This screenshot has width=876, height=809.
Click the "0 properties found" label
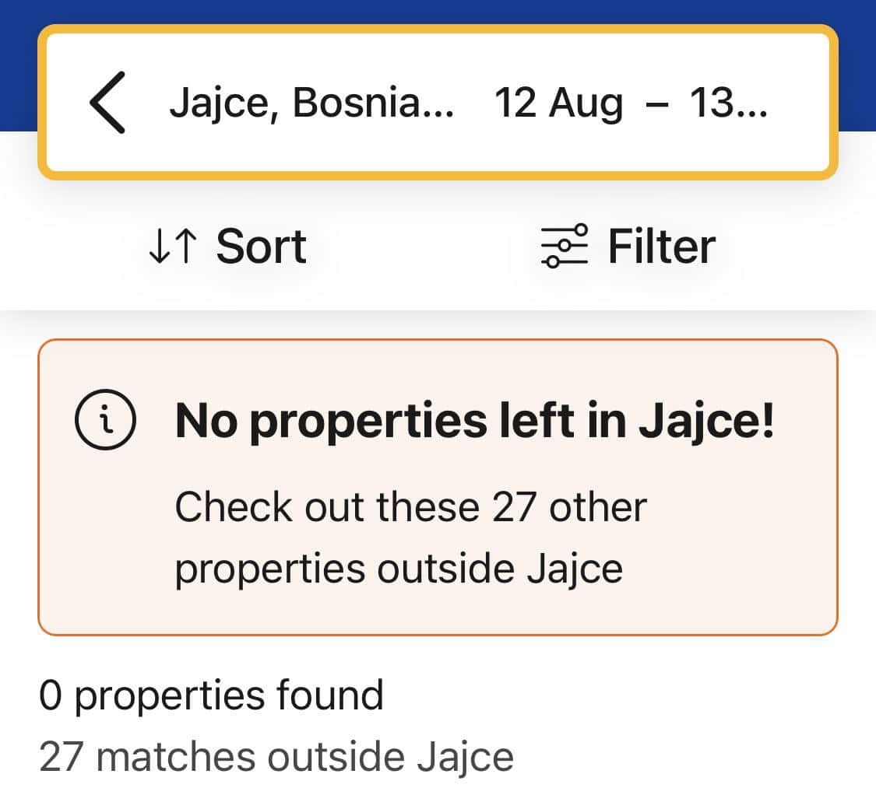click(x=211, y=695)
